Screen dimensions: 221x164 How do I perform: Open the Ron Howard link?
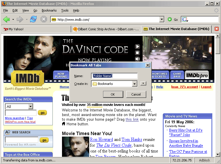tap(101, 139)
